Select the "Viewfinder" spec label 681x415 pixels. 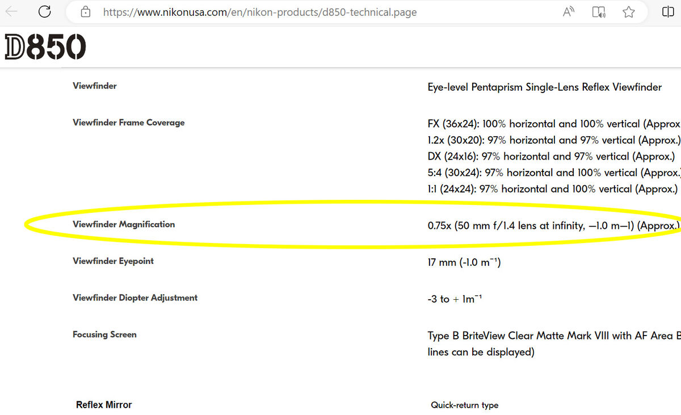tap(95, 86)
